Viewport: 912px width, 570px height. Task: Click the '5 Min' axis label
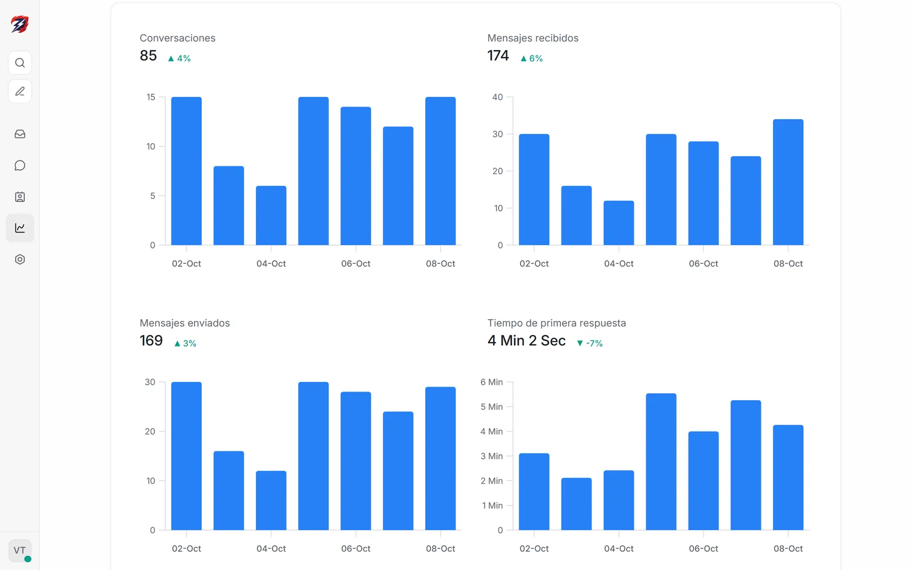(491, 406)
